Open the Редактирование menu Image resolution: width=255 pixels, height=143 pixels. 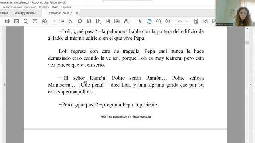tap(12, 7)
